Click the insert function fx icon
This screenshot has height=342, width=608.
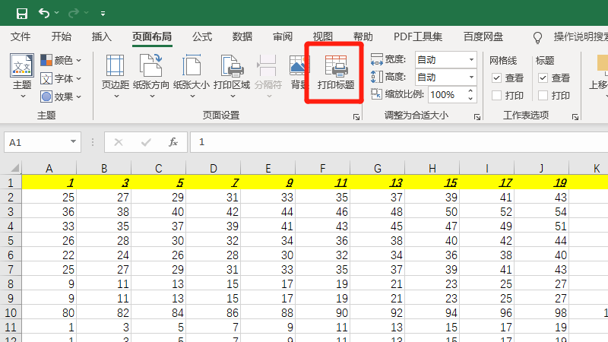tap(173, 142)
